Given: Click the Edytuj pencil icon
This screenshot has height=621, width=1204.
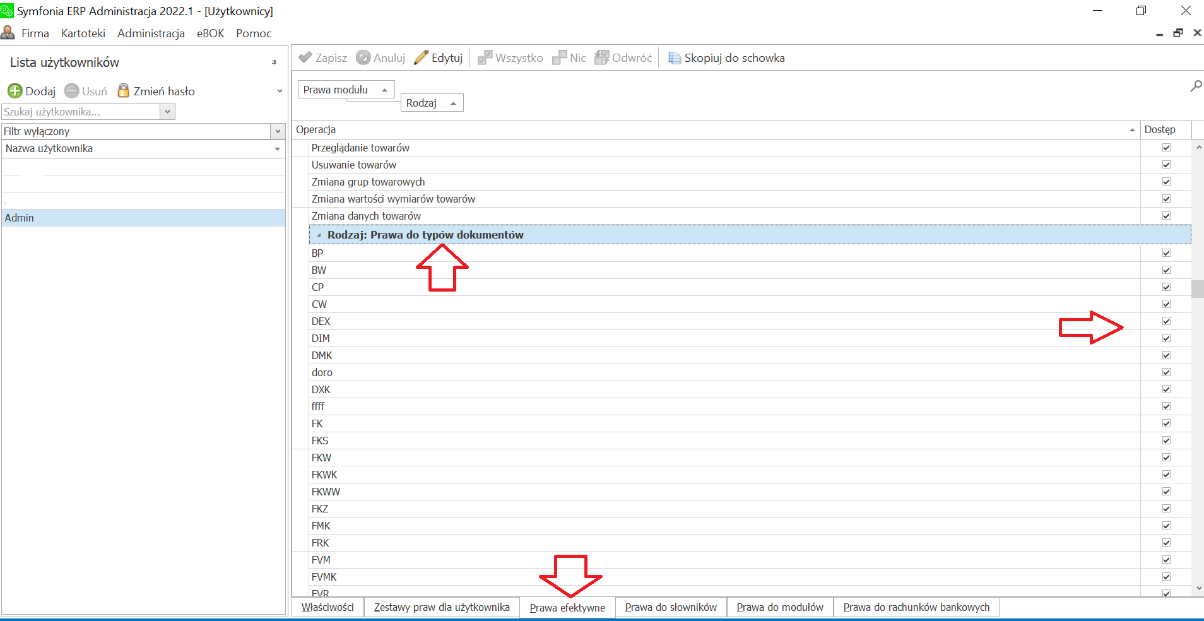Looking at the screenshot, I should [x=421, y=57].
